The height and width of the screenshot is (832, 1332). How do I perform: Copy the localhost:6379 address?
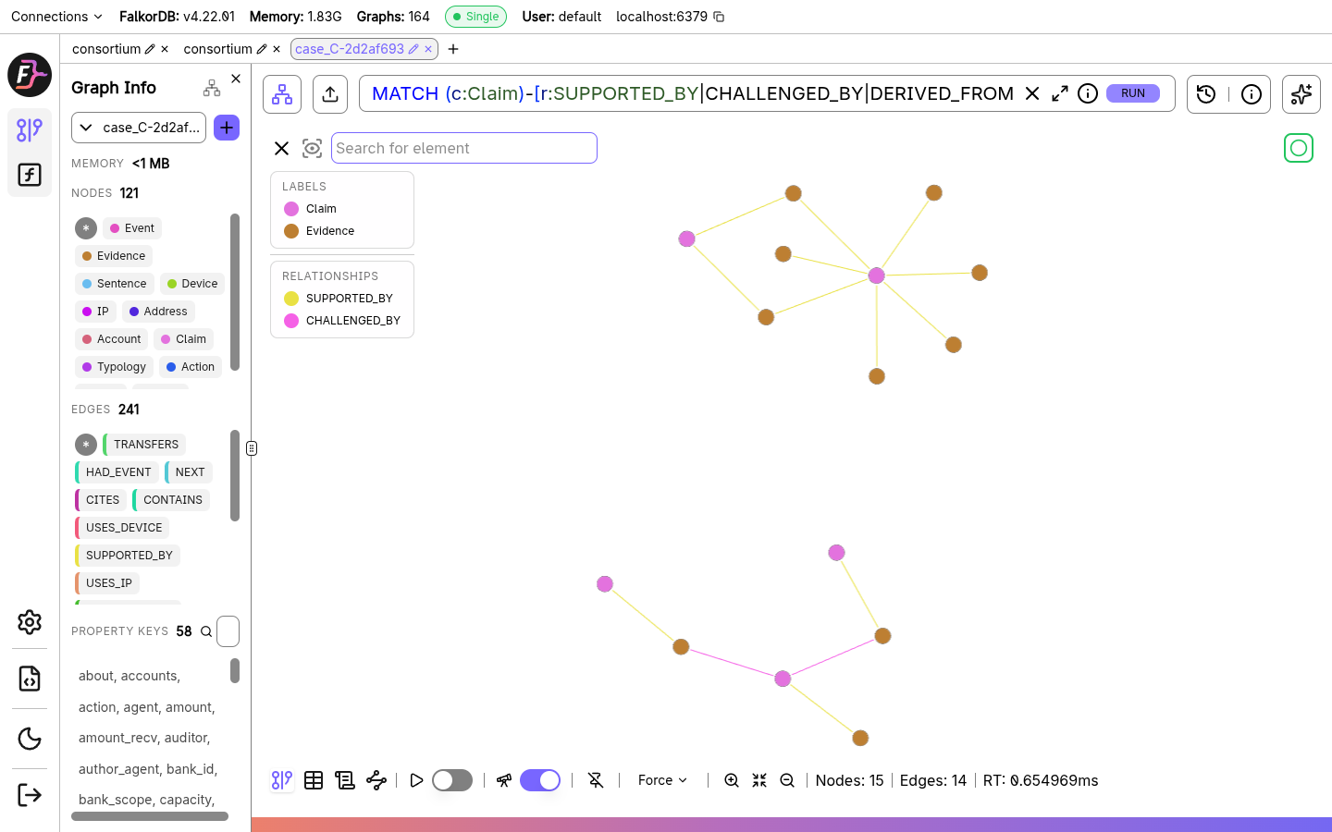point(719,17)
